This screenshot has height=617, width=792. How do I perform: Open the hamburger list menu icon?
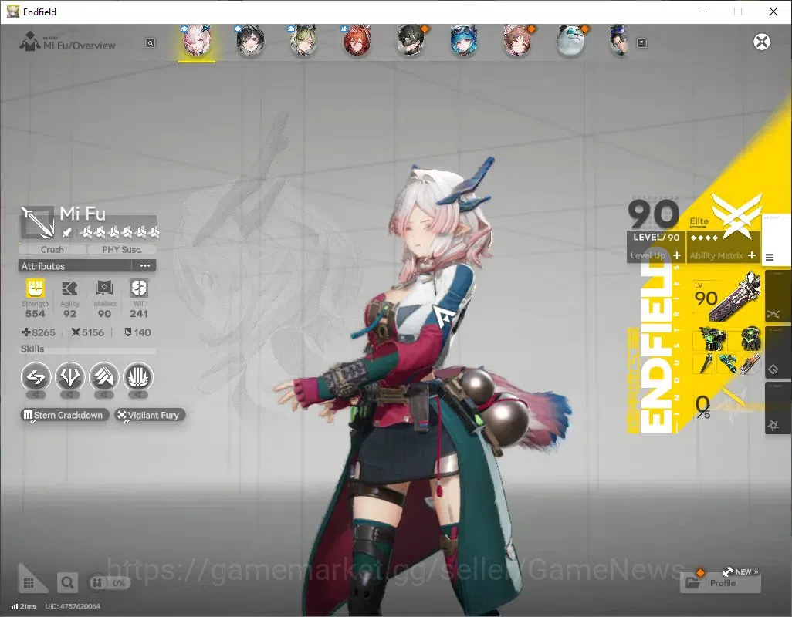click(770, 258)
